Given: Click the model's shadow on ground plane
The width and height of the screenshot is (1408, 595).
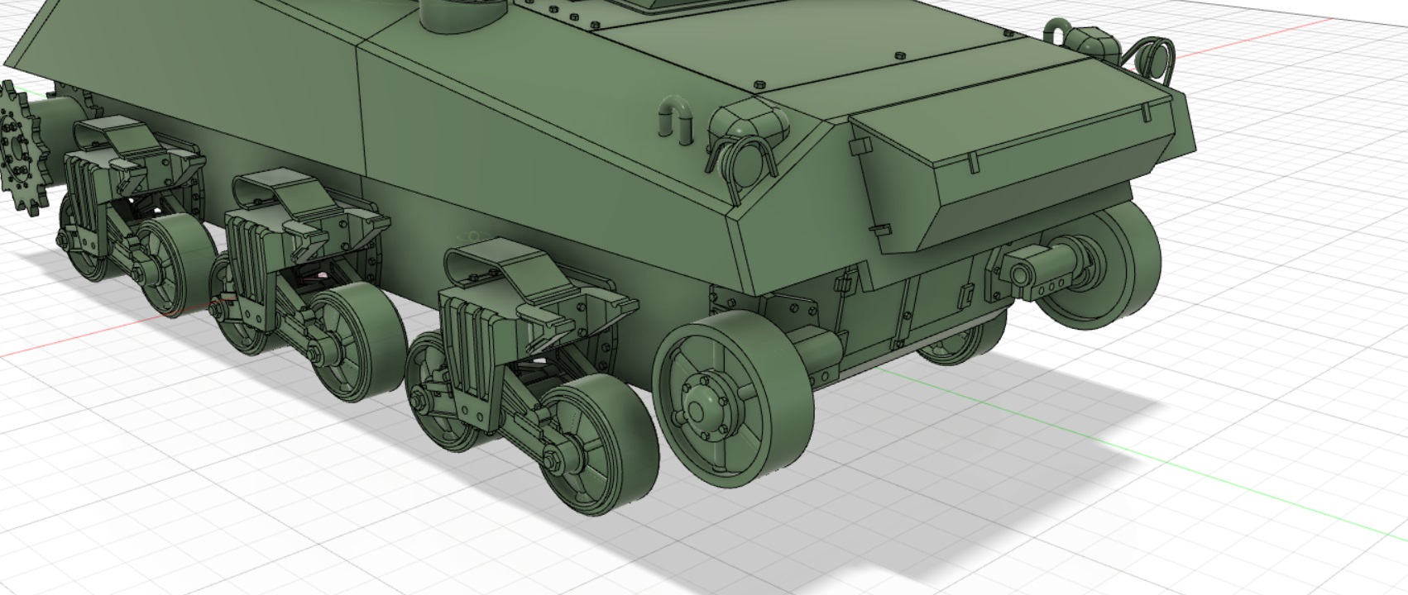Looking at the screenshot, I should [x=951, y=430].
